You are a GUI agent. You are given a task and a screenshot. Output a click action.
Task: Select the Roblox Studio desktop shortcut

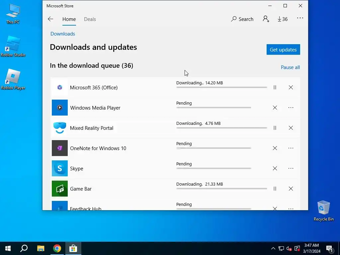(x=13, y=46)
